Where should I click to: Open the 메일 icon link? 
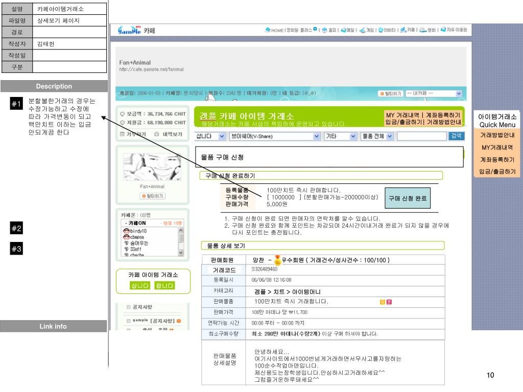click(347, 30)
